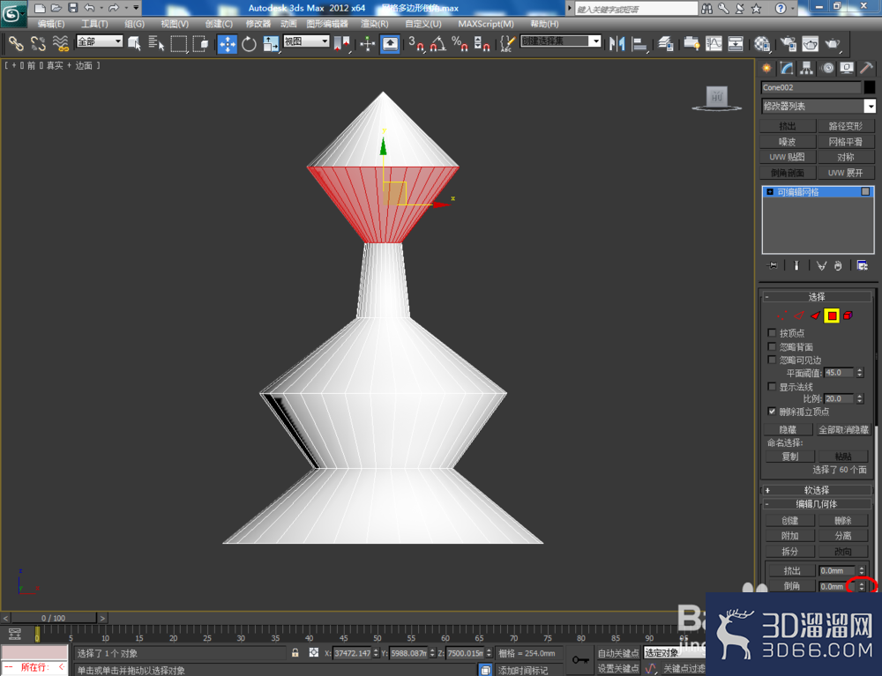Activate the Select Object arrow tool
The image size is (882, 676).
tap(134, 43)
